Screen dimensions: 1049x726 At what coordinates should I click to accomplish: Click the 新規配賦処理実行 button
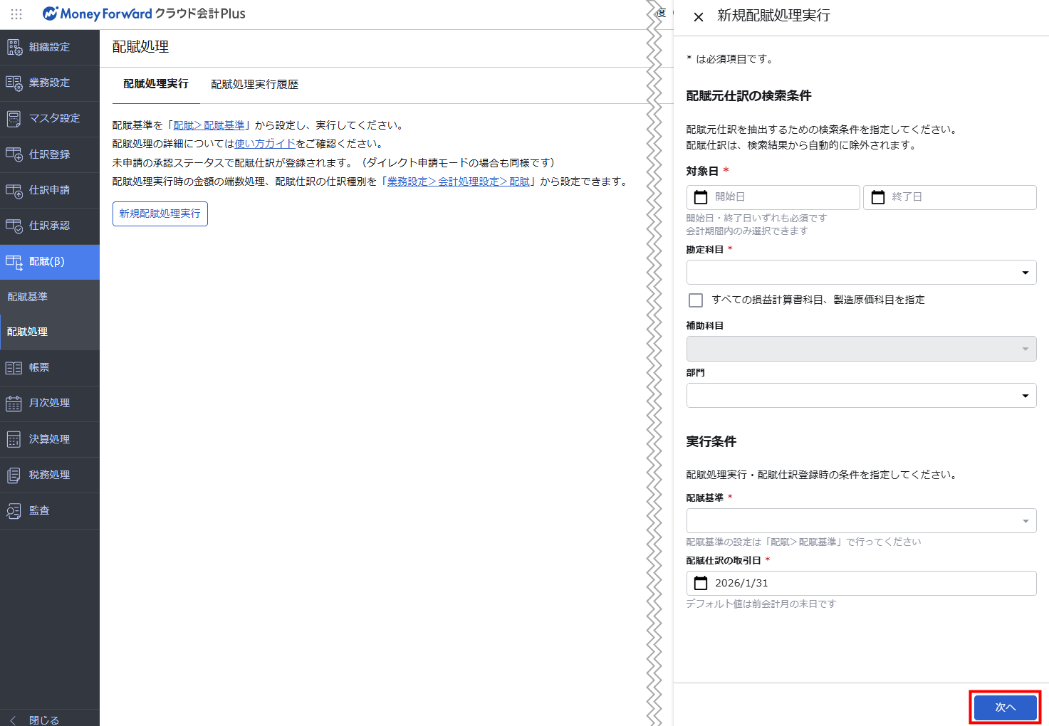point(160,214)
